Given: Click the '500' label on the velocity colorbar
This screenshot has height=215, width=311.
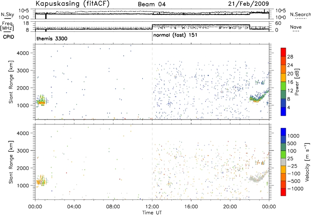Looking at the screenshot, I should coord(292,144).
